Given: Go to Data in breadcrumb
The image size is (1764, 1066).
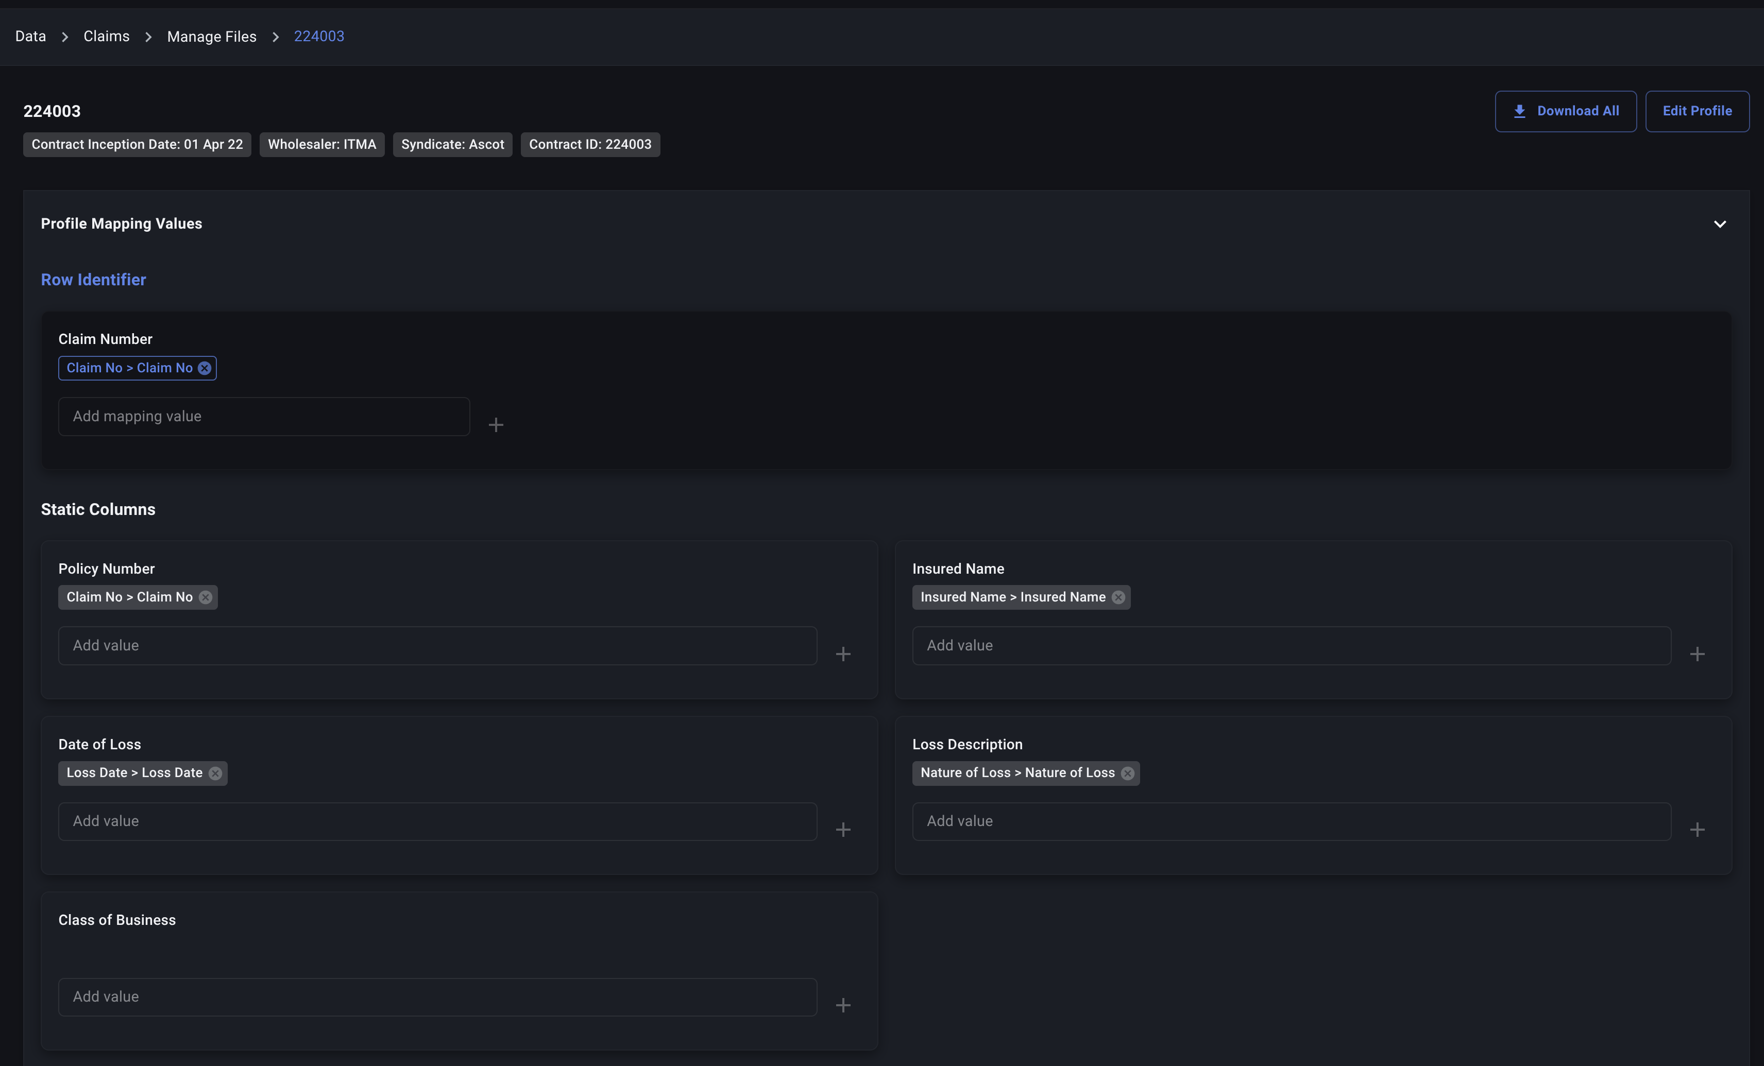Looking at the screenshot, I should tap(31, 37).
